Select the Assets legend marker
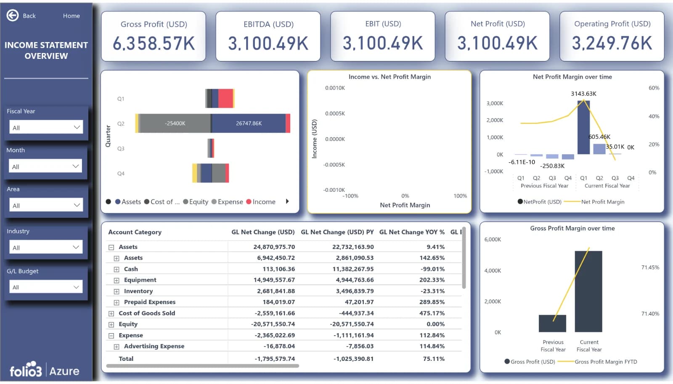 (x=118, y=202)
